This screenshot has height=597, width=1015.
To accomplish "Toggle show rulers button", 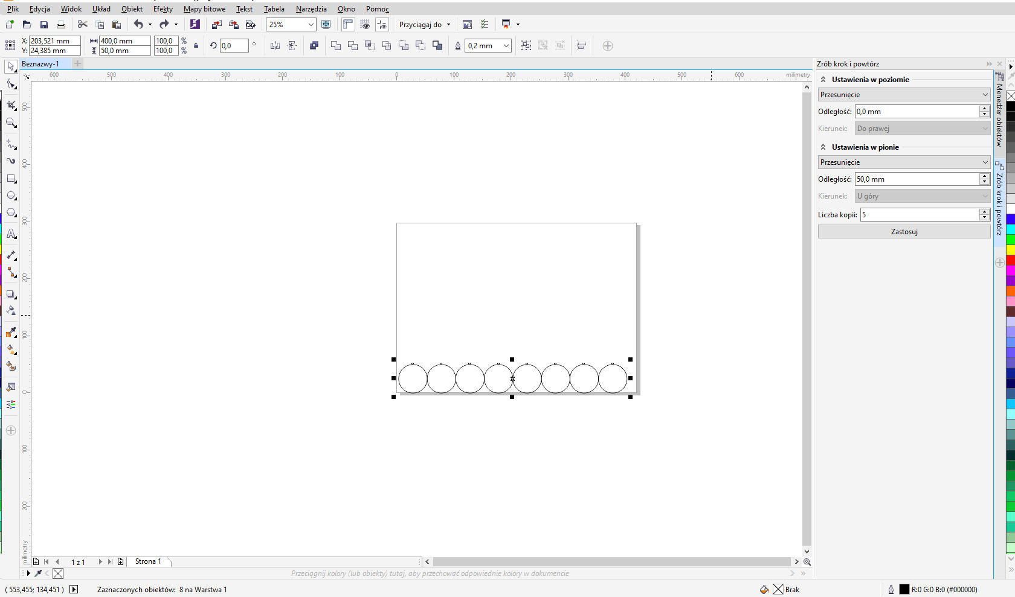I will click(348, 25).
